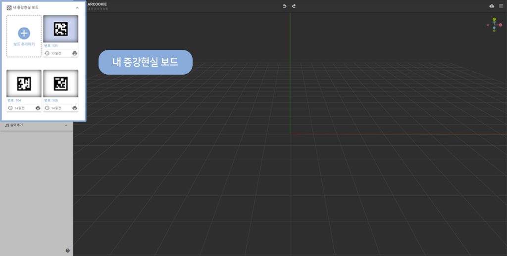Undo the last action in the top toolbar

285,6
